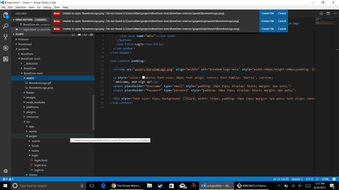
Task: Click the black color swatch in code
Action: [184, 98]
